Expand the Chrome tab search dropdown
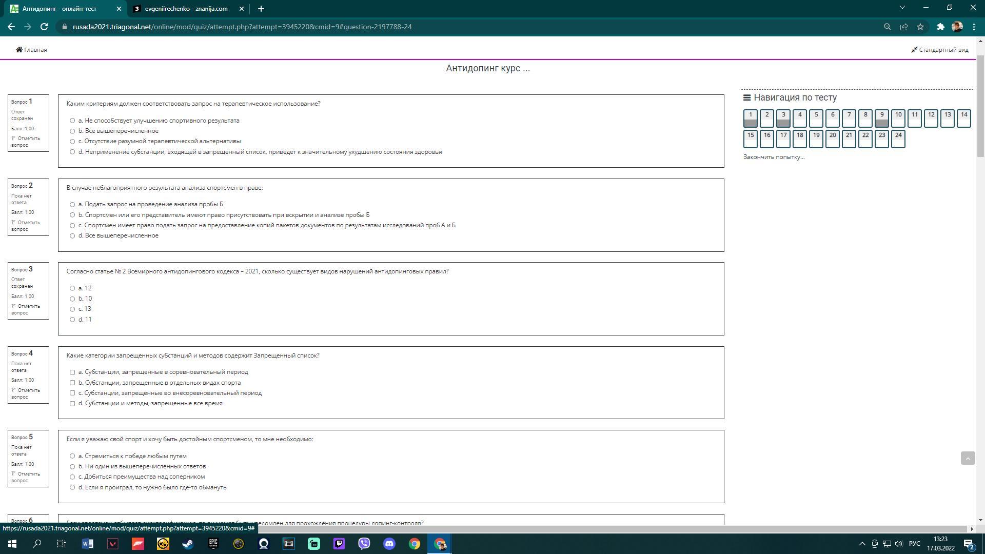Viewport: 985px width, 554px height. point(902,8)
